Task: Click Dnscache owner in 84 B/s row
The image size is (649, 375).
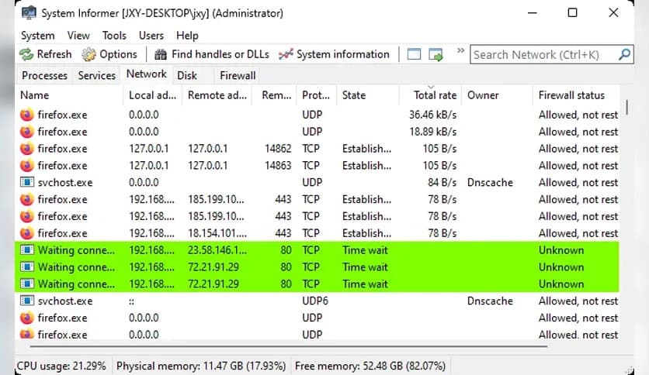Action: click(490, 183)
